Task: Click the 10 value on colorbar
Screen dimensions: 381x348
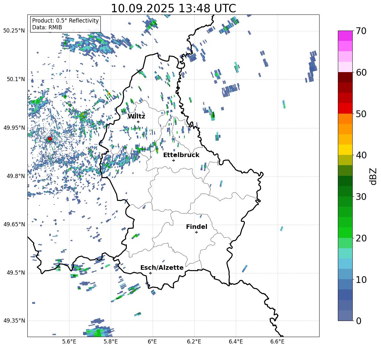Action: (361, 279)
